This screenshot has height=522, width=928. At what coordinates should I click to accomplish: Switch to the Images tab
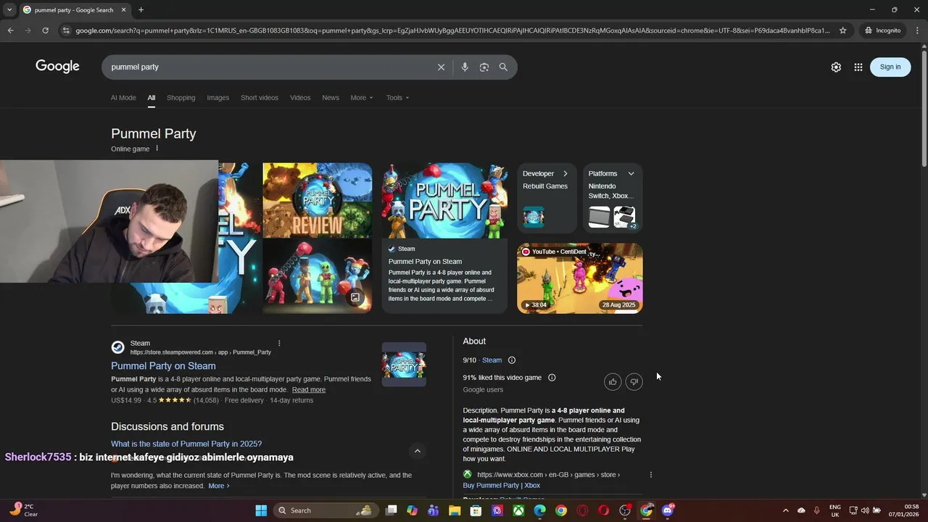click(x=217, y=98)
